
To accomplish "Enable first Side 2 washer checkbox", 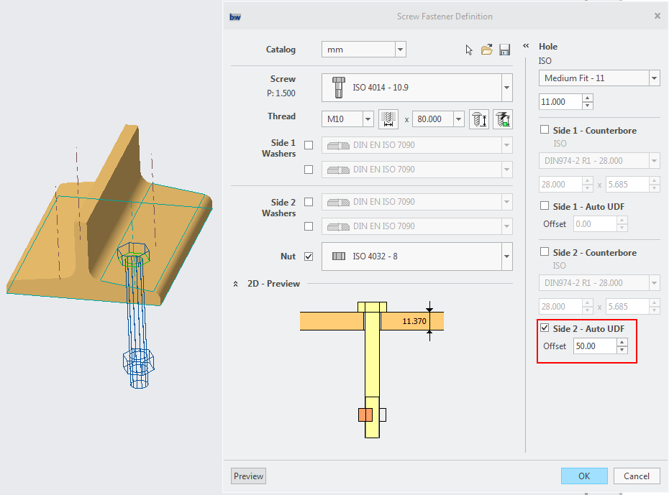I will tap(309, 202).
